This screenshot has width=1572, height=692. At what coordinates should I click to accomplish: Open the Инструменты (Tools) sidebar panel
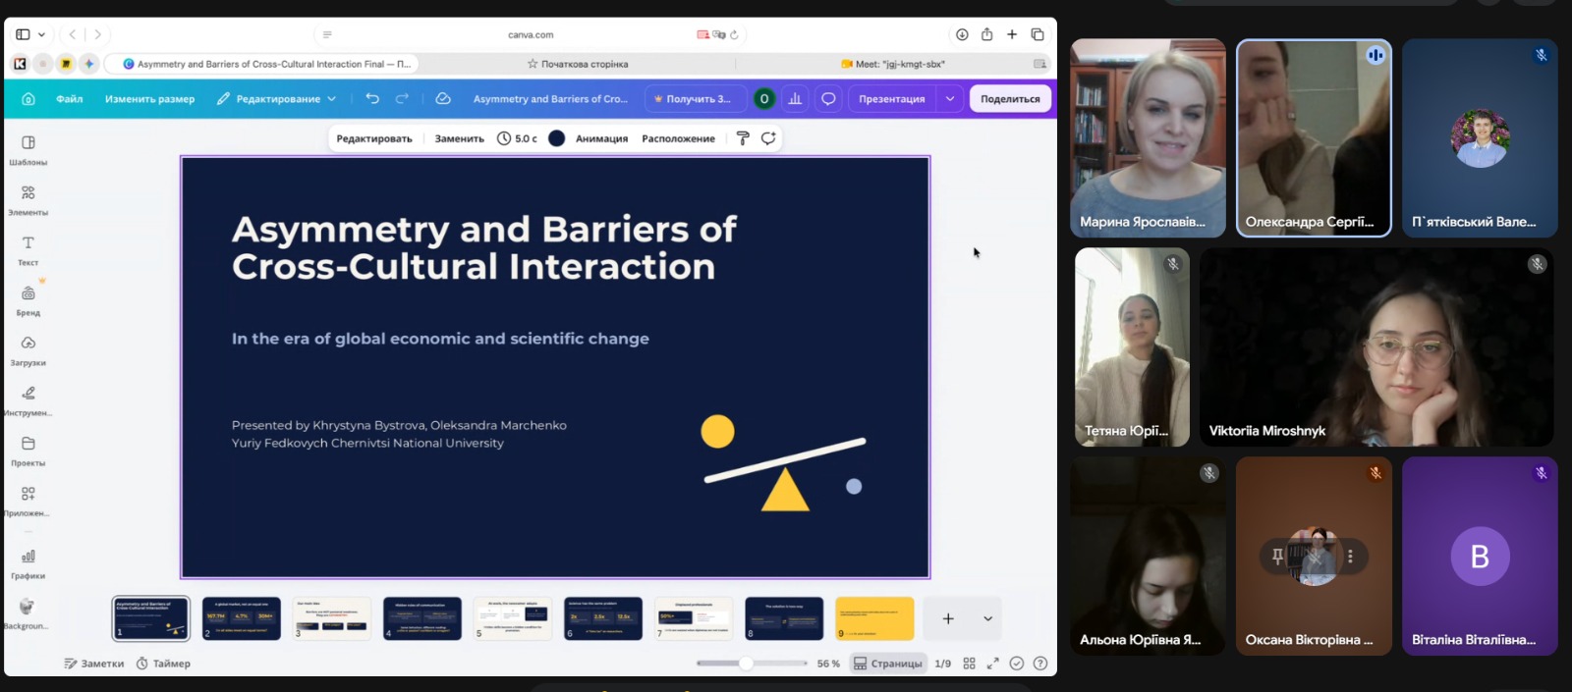click(28, 399)
